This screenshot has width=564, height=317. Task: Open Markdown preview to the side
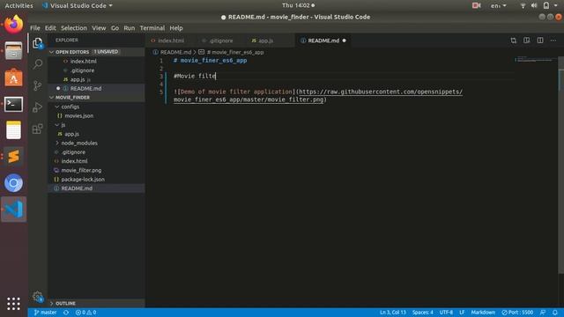[x=527, y=41]
